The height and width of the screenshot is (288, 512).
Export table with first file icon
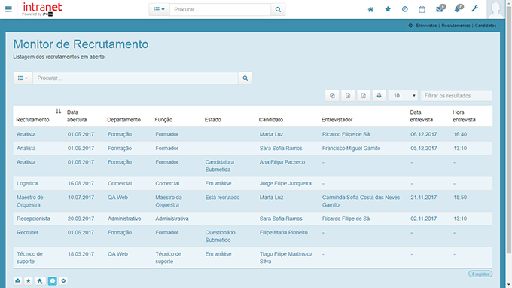pos(348,96)
